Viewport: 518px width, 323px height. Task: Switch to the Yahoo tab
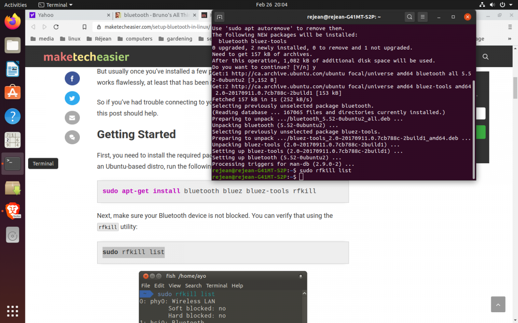(69, 15)
